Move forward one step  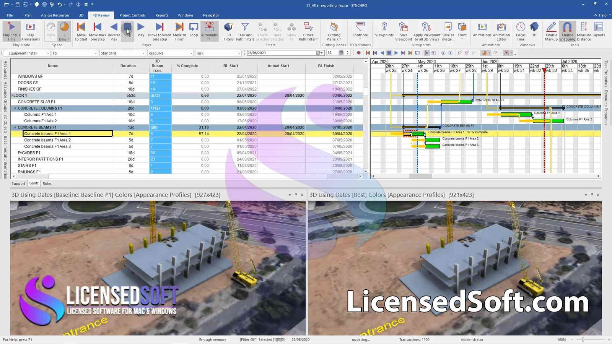coord(160,31)
